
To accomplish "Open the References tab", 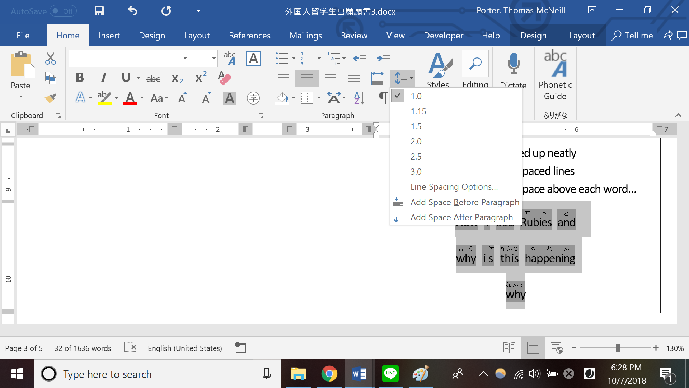I will (250, 36).
